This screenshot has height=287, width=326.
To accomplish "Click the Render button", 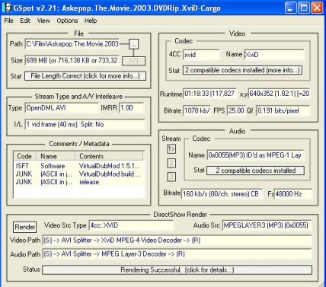I will click(x=24, y=227).
